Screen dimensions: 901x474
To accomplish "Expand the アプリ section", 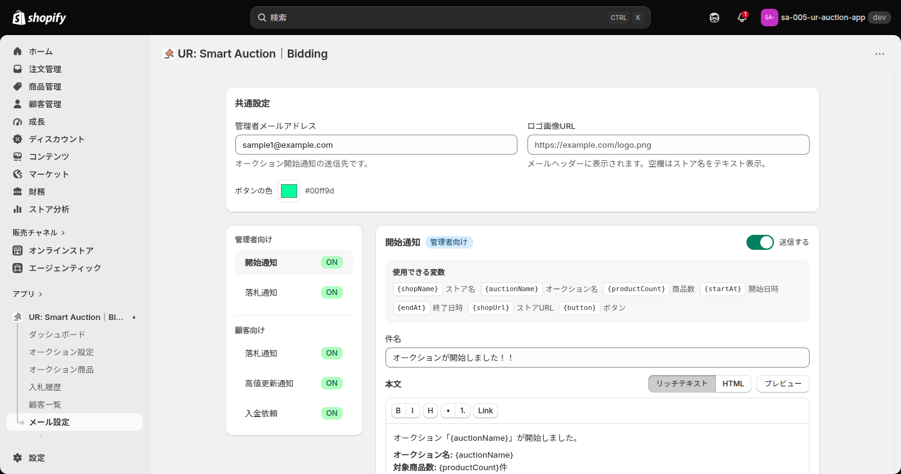I will tap(28, 294).
